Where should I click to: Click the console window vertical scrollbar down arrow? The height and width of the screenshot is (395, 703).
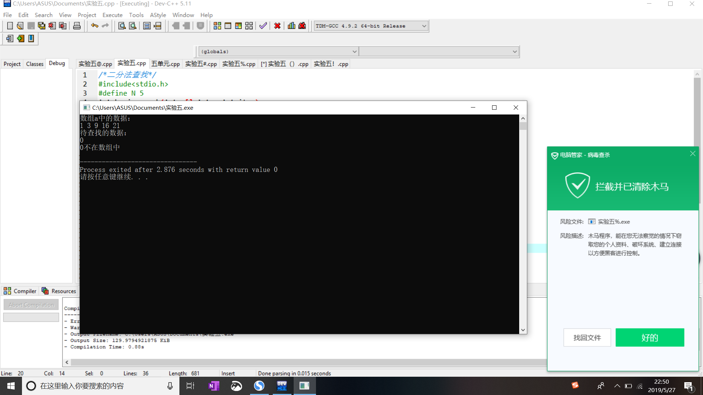pyautogui.click(x=523, y=330)
